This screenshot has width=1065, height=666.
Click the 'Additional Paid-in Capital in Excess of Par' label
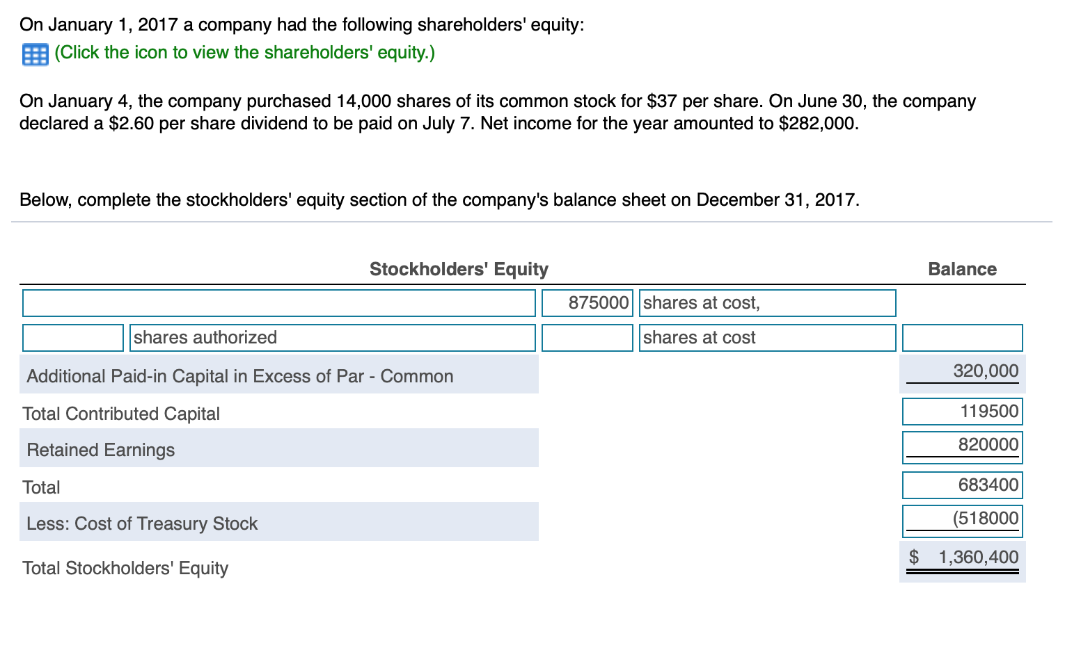[x=239, y=375]
